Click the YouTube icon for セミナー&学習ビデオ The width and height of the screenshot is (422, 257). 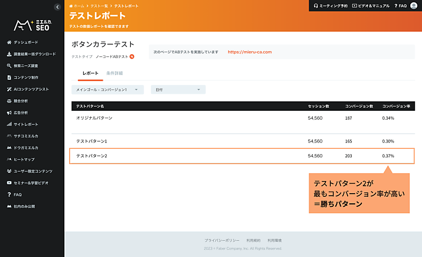[x=9, y=183]
